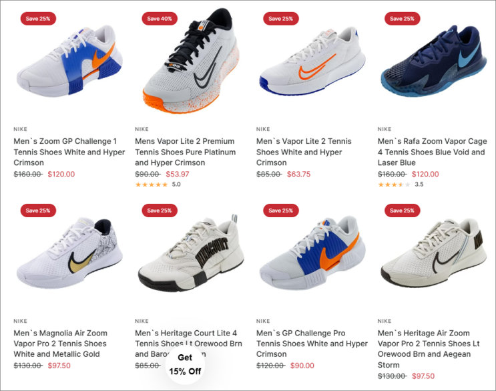Open Men's Magnolia Air Zoom Vapor Pro 2 title
Screen dimensions: 496x391
pyautogui.click(x=61, y=344)
